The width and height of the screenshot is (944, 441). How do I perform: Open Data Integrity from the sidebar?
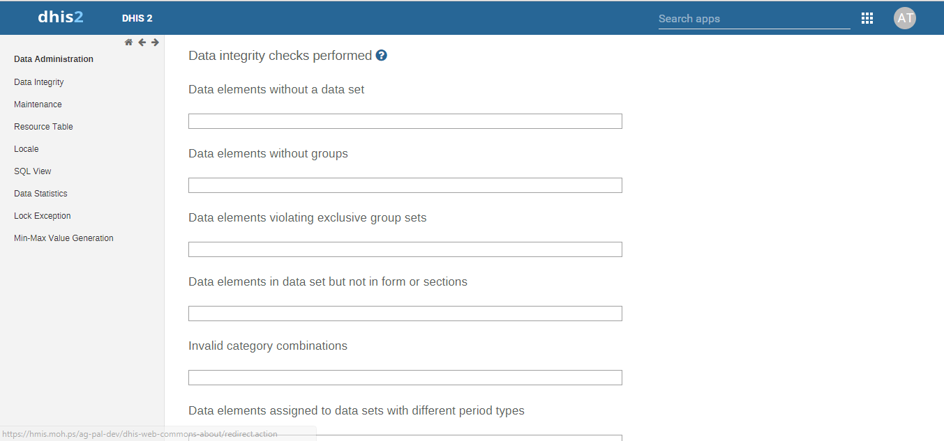[x=39, y=82]
